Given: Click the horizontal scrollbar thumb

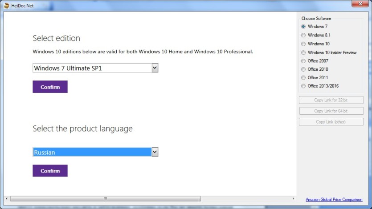Looking at the screenshot, I should coord(105,199).
